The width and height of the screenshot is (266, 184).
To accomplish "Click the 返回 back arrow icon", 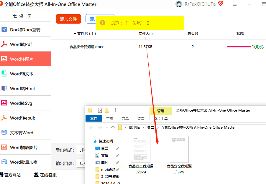I will [15, 16].
